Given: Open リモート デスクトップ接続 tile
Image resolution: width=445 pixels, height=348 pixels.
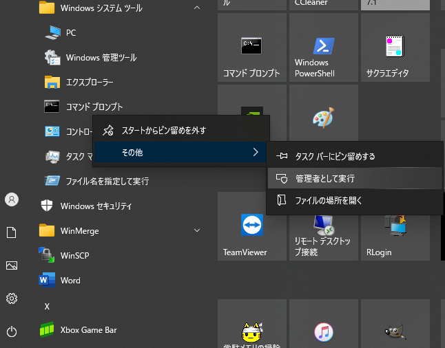Looking at the screenshot, I should [x=324, y=237].
